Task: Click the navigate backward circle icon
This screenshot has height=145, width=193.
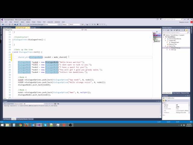Action: (3, 24)
